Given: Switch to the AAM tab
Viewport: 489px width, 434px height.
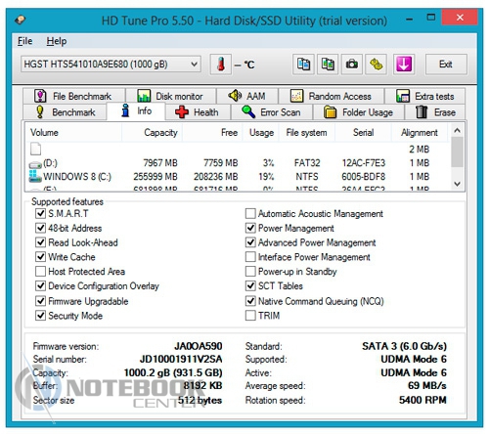Looking at the screenshot, I should [246, 96].
